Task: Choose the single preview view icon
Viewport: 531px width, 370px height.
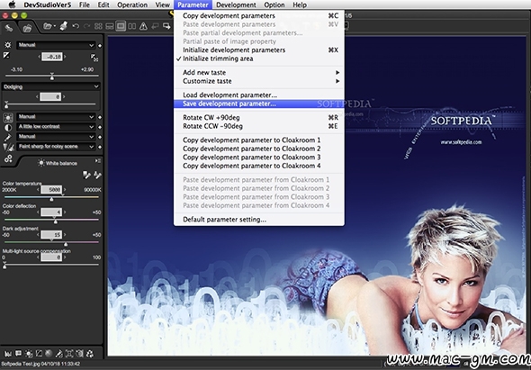Action: [x=121, y=26]
